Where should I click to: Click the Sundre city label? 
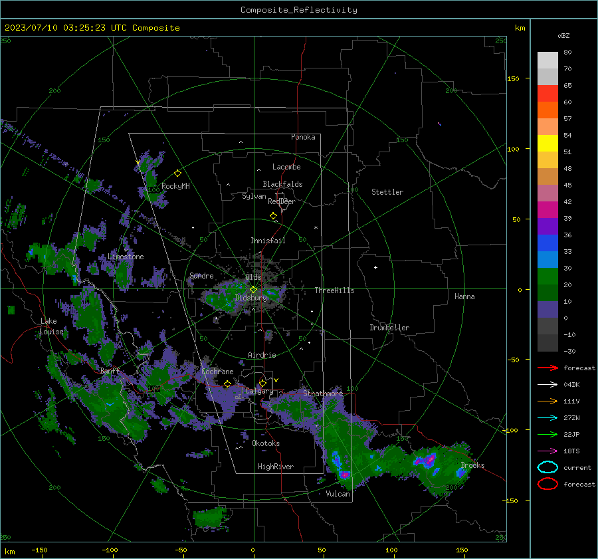tap(201, 275)
